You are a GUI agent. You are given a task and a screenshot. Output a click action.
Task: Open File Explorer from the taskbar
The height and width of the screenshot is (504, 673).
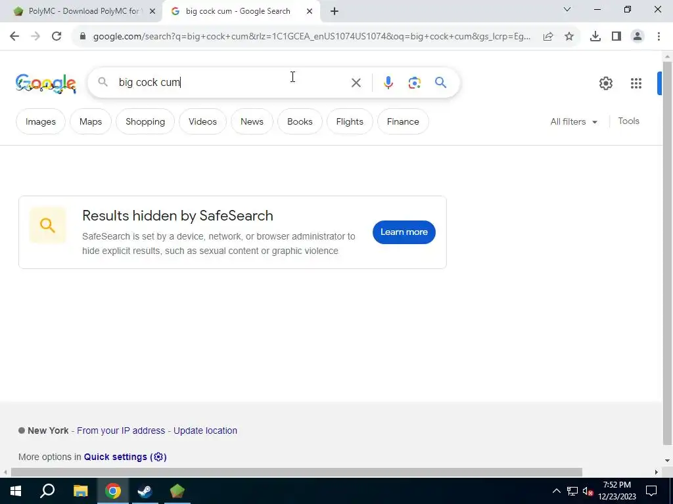(80, 491)
